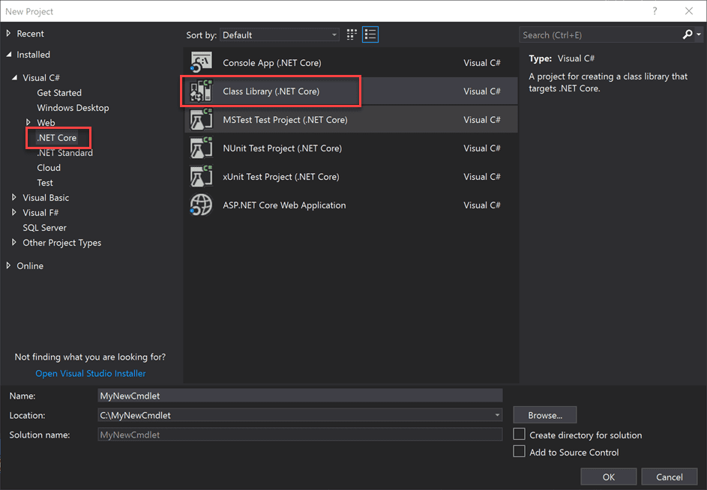Screen dimensions: 707x490
Task: Expand the Web node
Action: pos(28,122)
